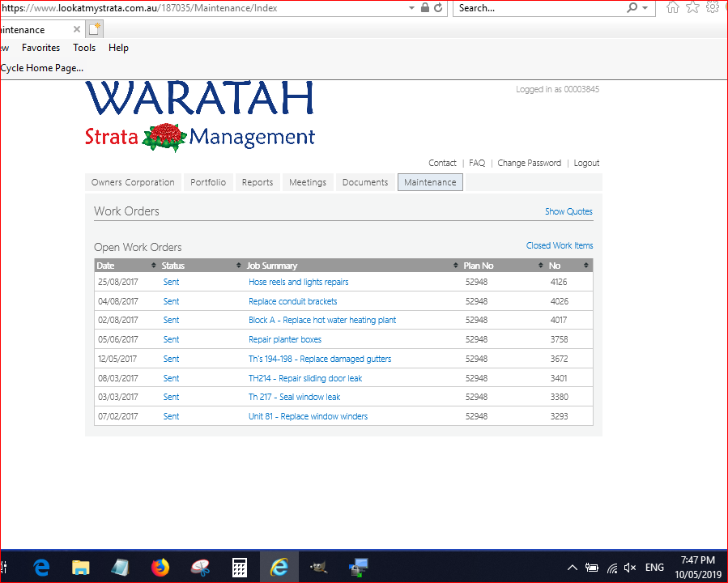Open Repair planter boxes job
This screenshot has width=728, height=583.
(x=285, y=339)
